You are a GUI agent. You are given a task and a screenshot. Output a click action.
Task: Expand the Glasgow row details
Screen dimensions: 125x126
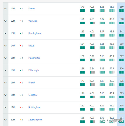coord(6,95)
